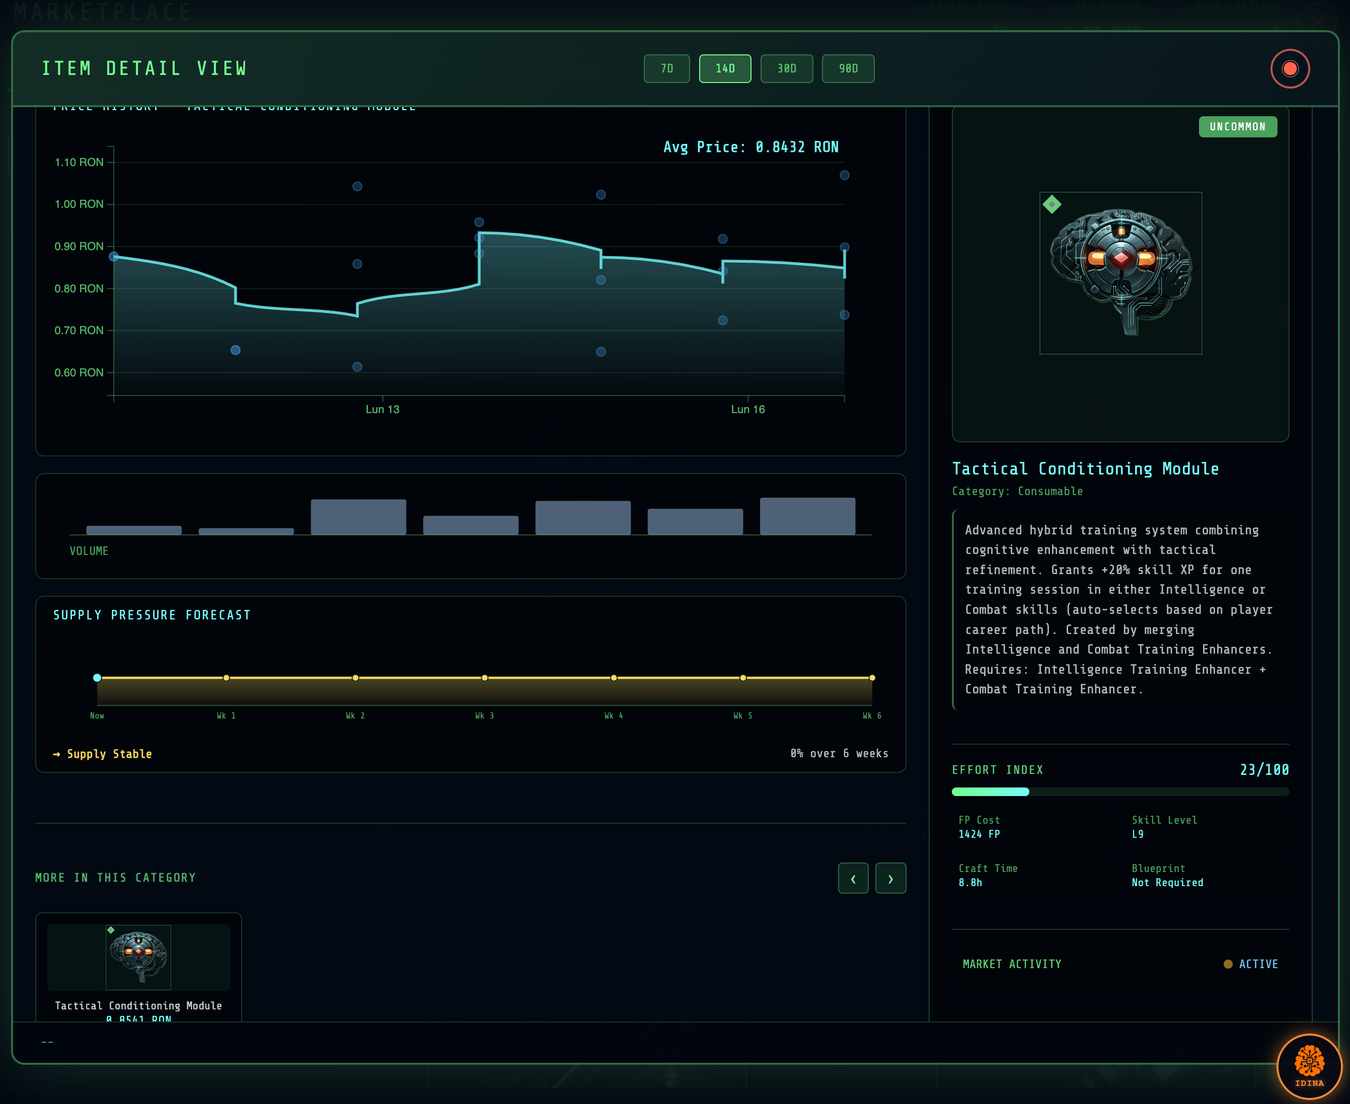This screenshot has height=1104, width=1350.
Task: Click the red status indicator in the top right
Action: [x=1290, y=68]
